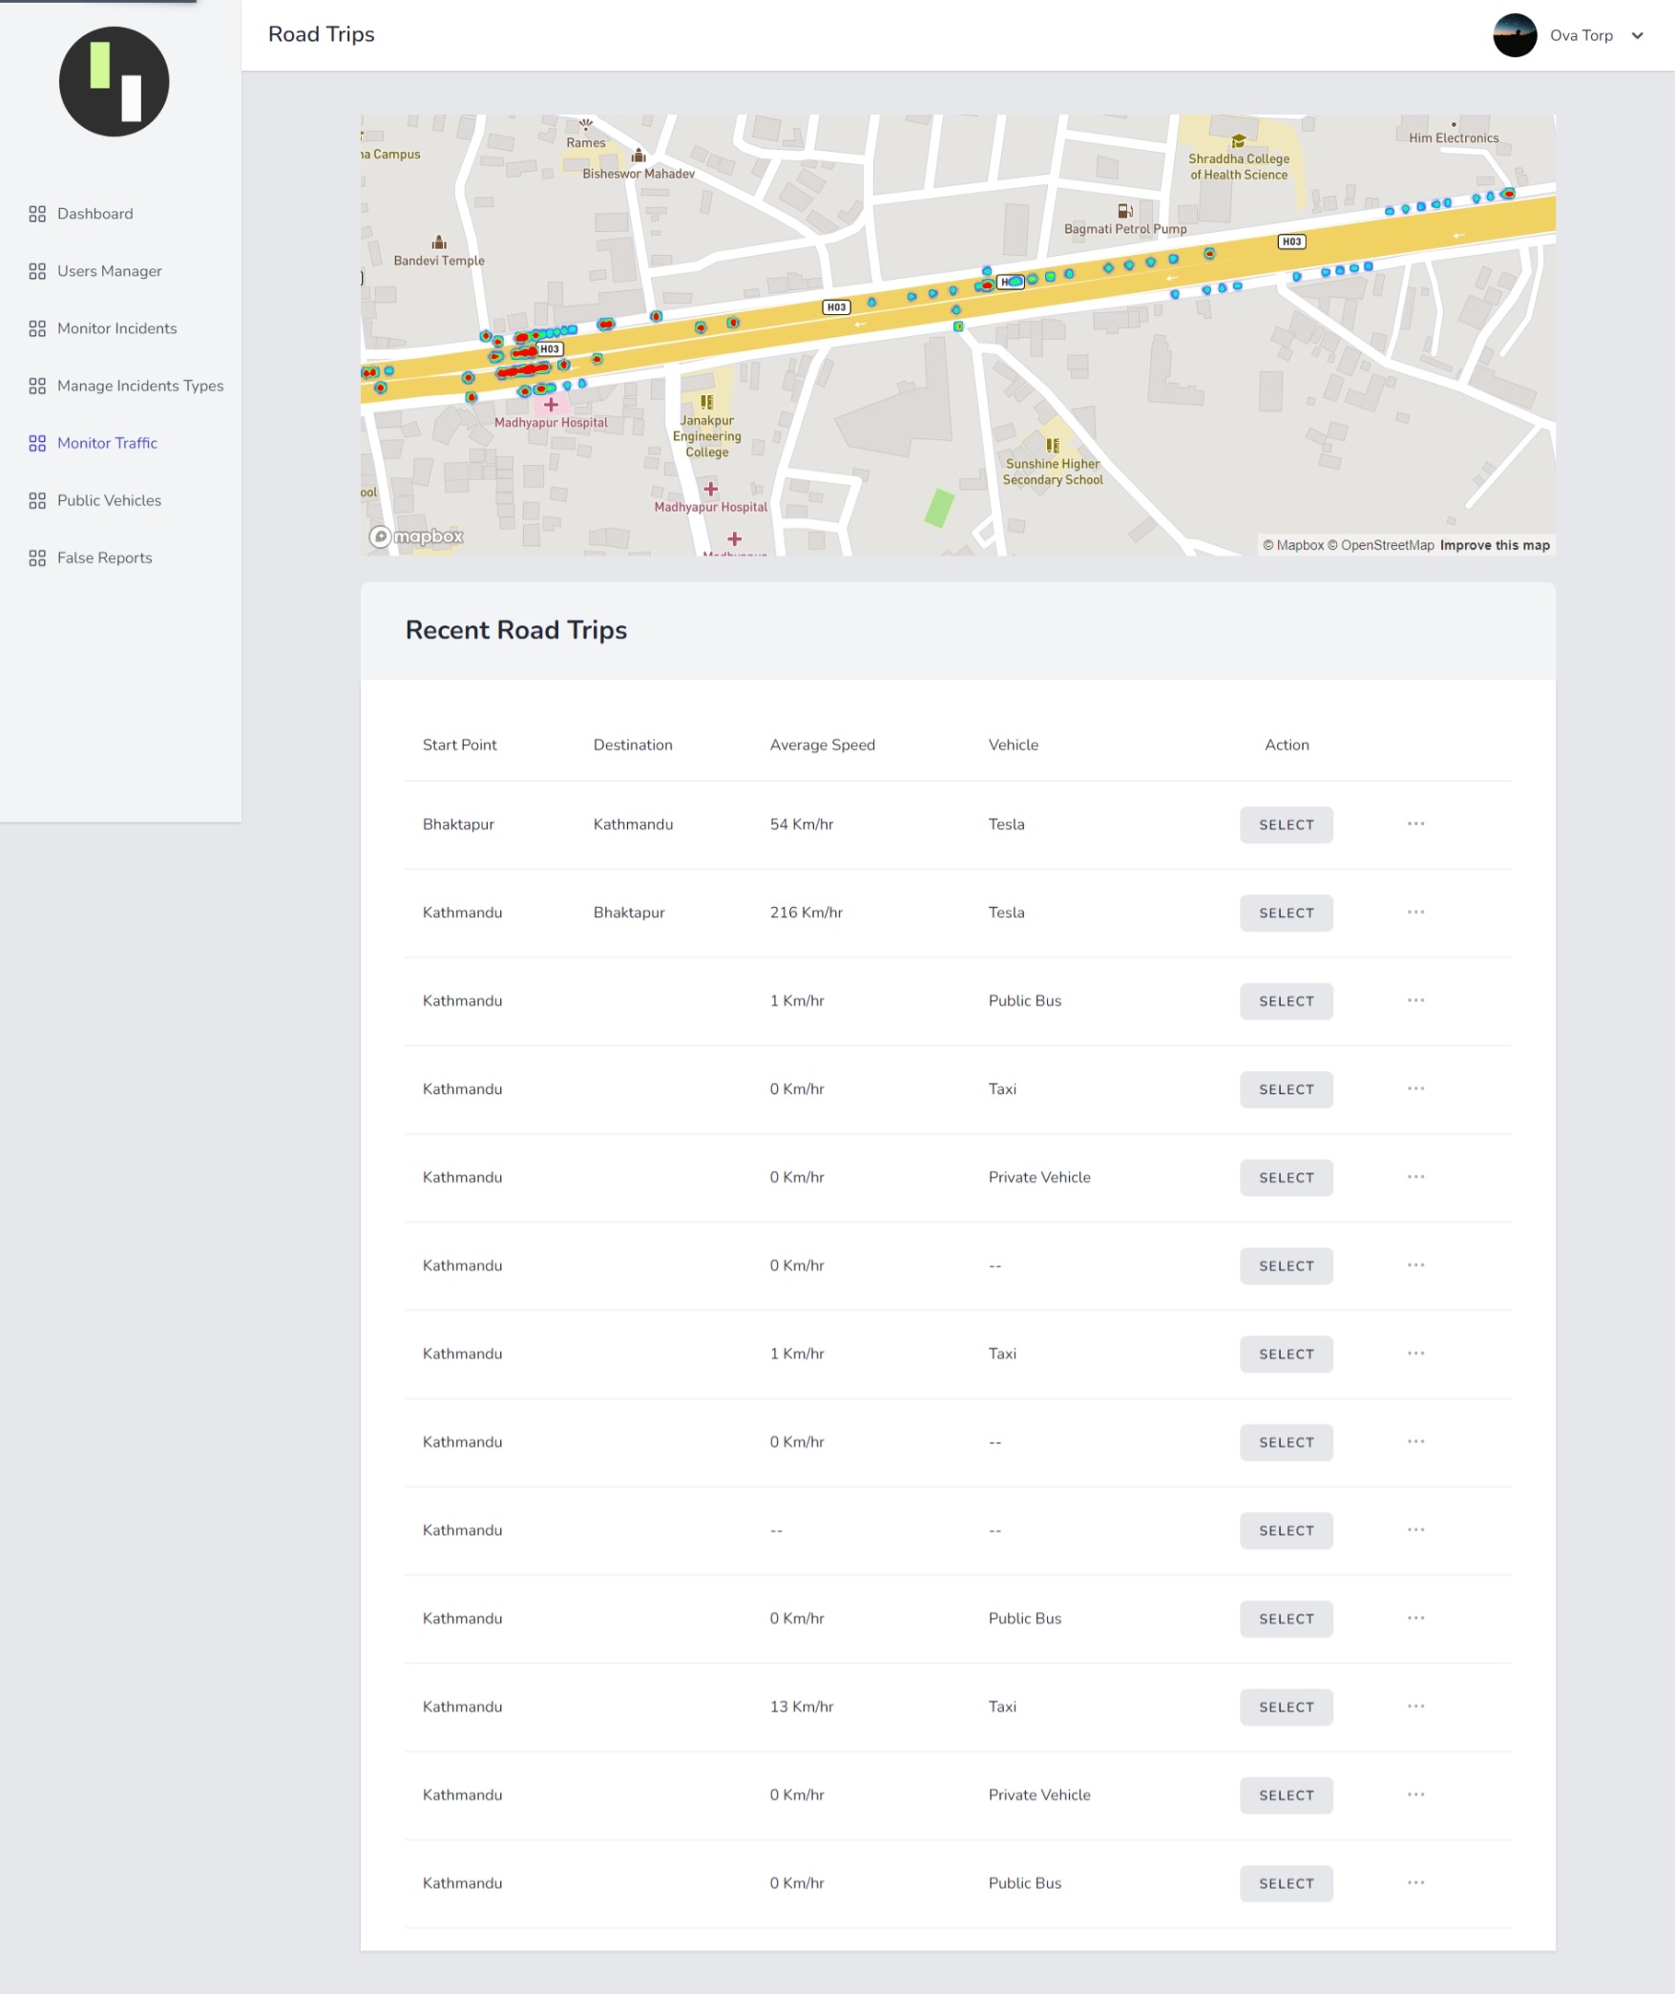The image size is (1675, 1994).
Task: Click the Ova Torp profile avatar
Action: tap(1515, 35)
